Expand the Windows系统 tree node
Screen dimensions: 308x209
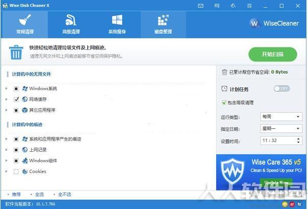(x=6, y=88)
